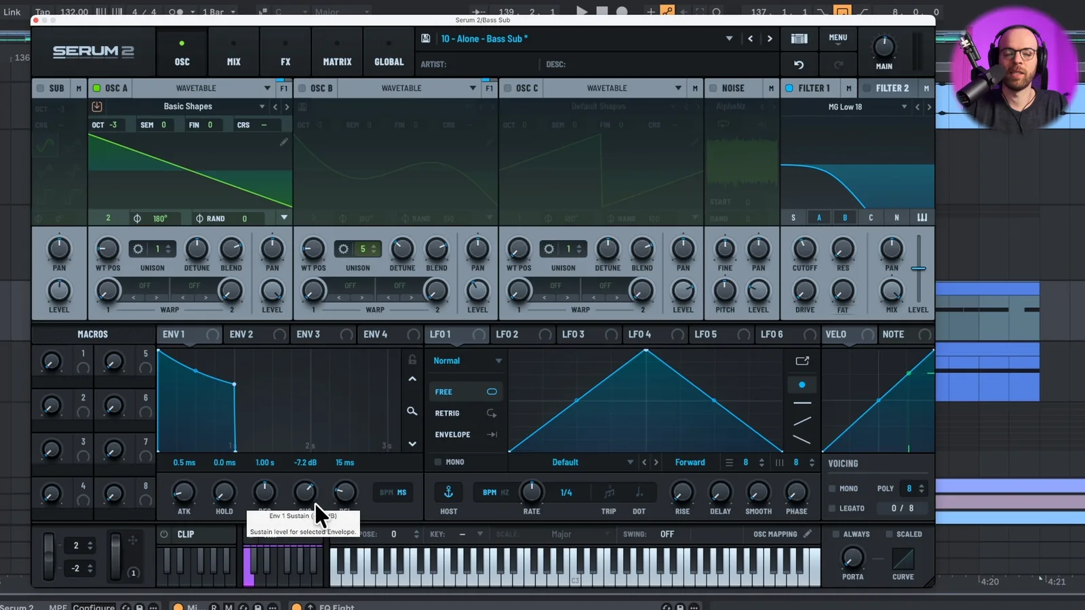1085x610 pixels.
Task: Select the LFO 2 tab
Action: point(507,334)
